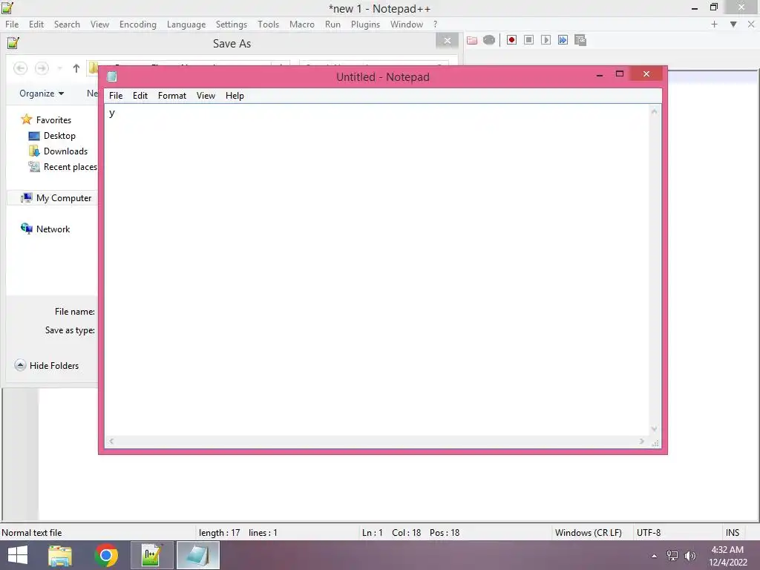Open Notepad++ Settings menu
Screen dimensions: 760x570
232,24
